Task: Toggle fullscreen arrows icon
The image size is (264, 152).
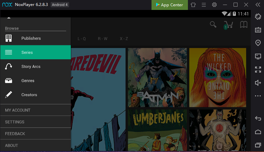Action: [258, 70]
